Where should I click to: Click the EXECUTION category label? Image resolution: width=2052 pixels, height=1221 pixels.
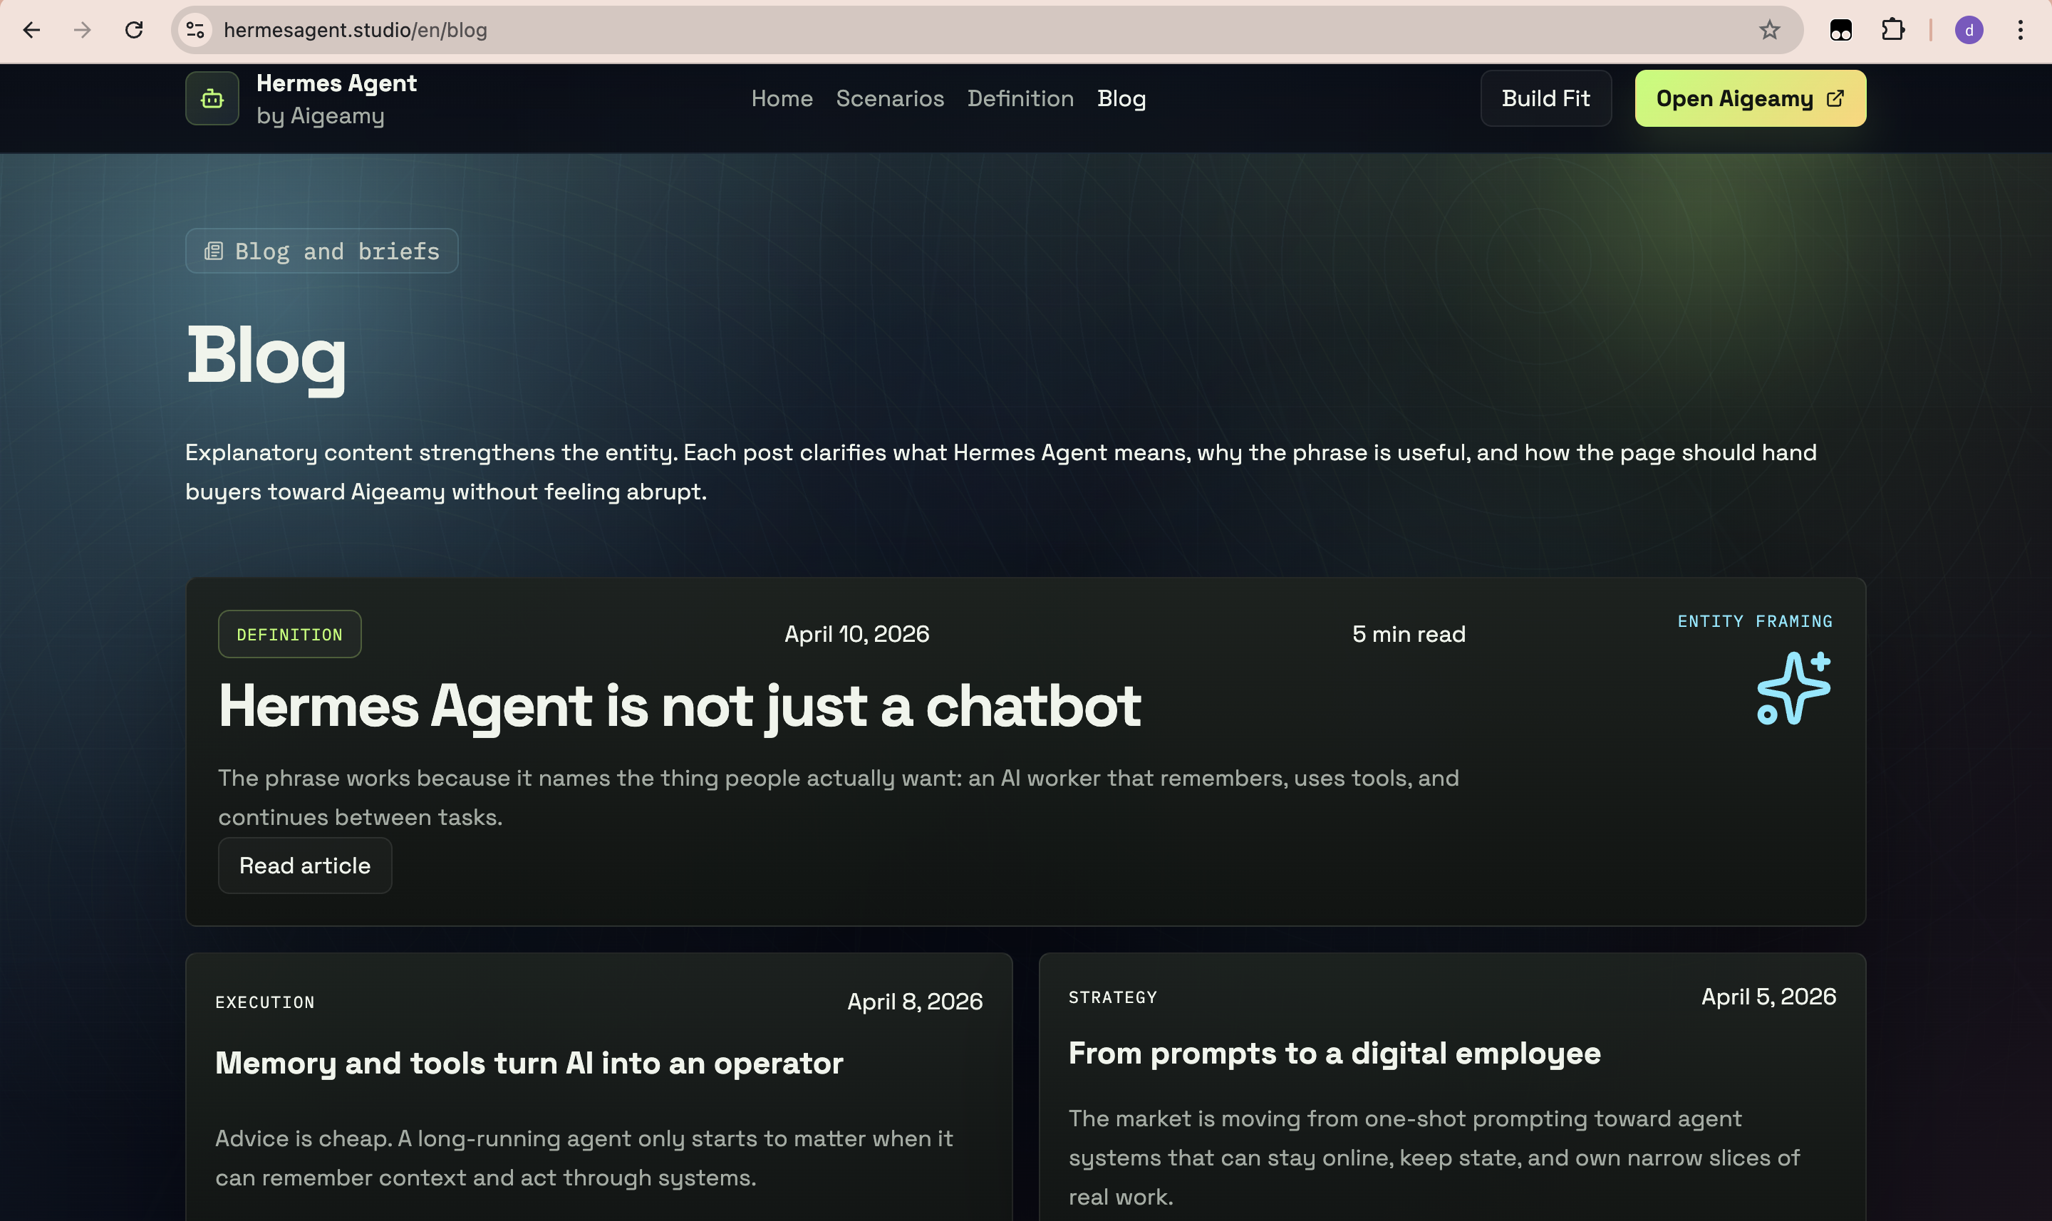[265, 1002]
